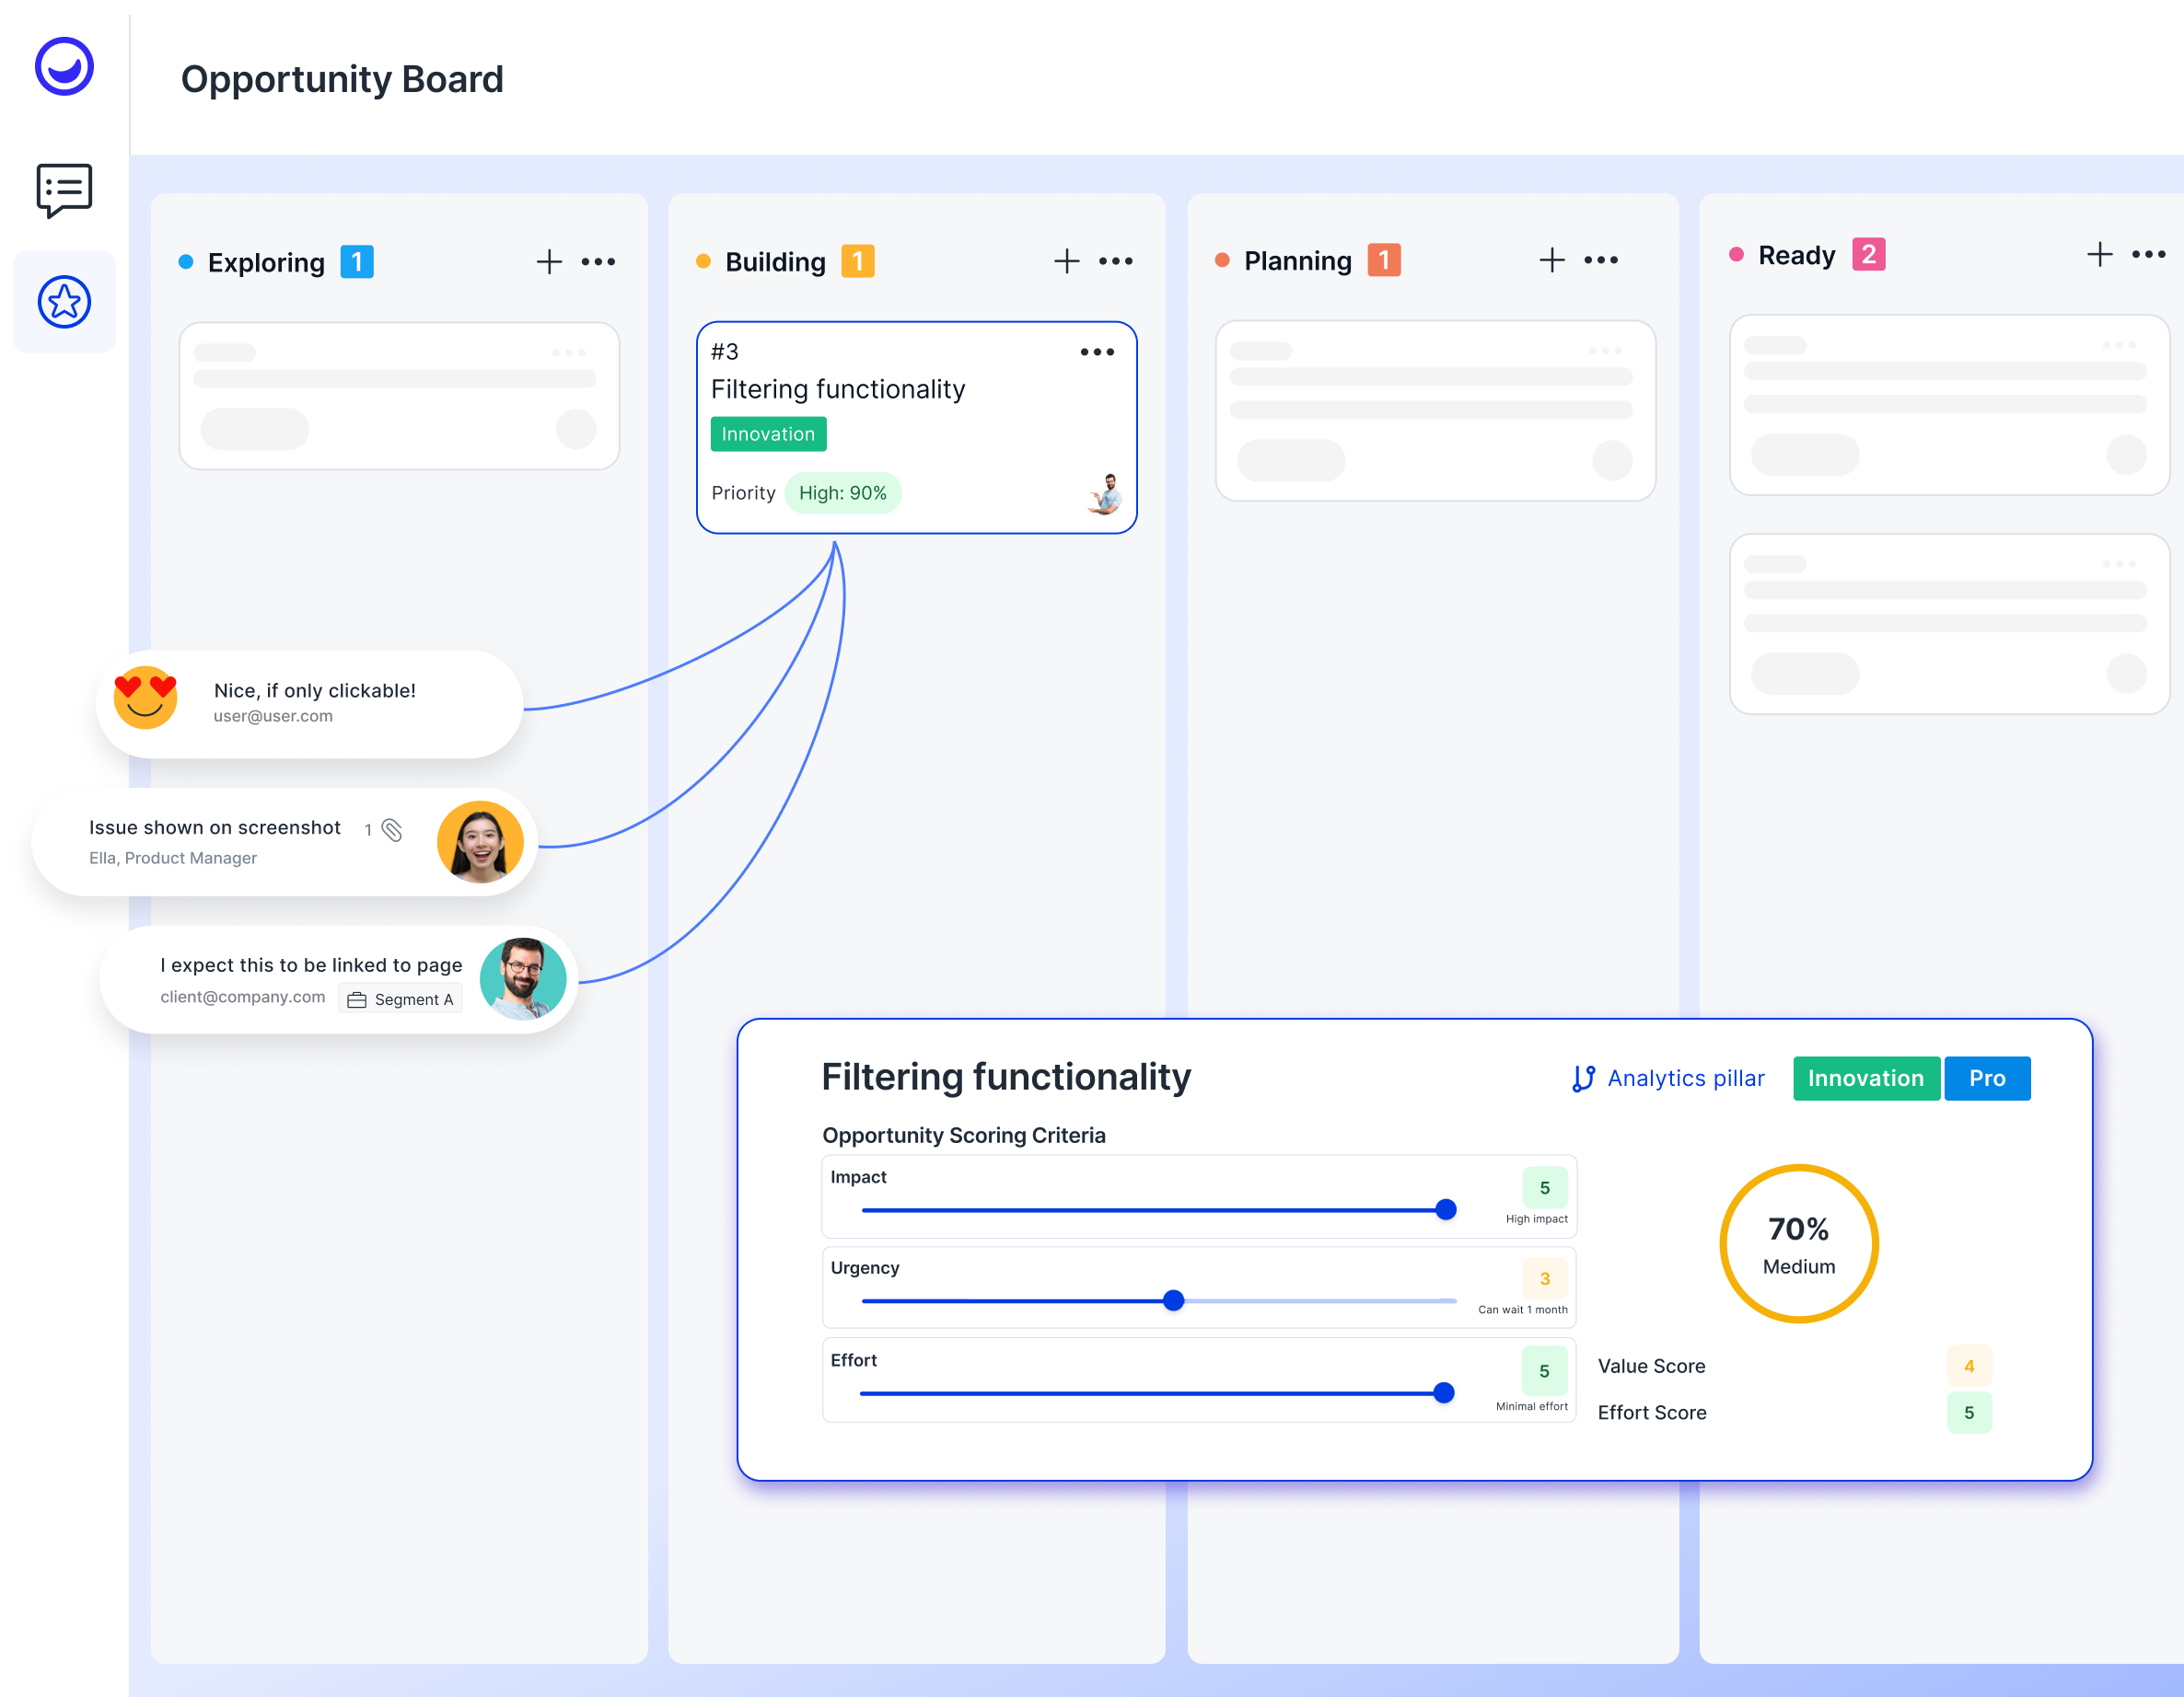Click the Innovation tag in detail panel
Screen dimensions: 2184x1697
point(1865,1079)
